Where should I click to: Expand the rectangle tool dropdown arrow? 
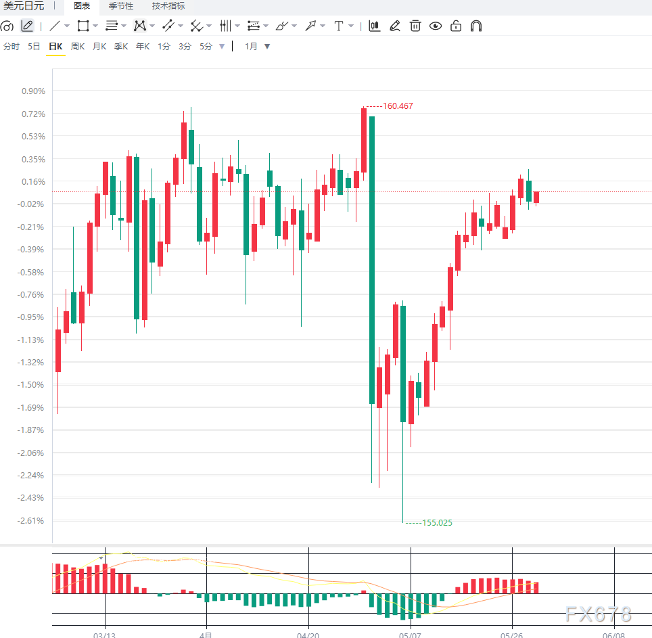pos(95,26)
